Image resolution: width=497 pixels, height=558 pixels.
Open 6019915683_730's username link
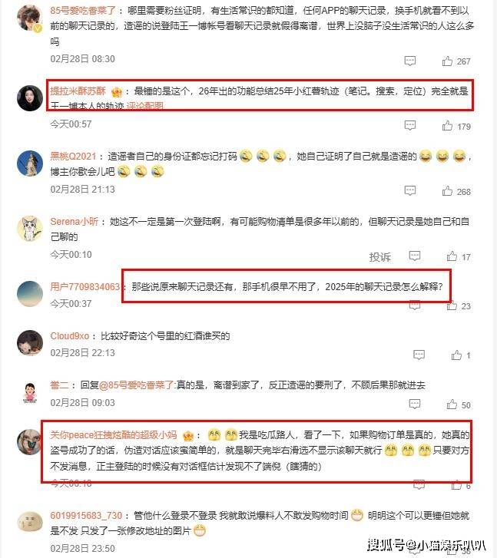pos(86,515)
